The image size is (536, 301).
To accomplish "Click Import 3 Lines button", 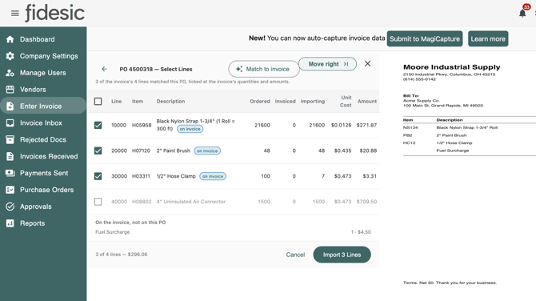I will [x=342, y=255].
